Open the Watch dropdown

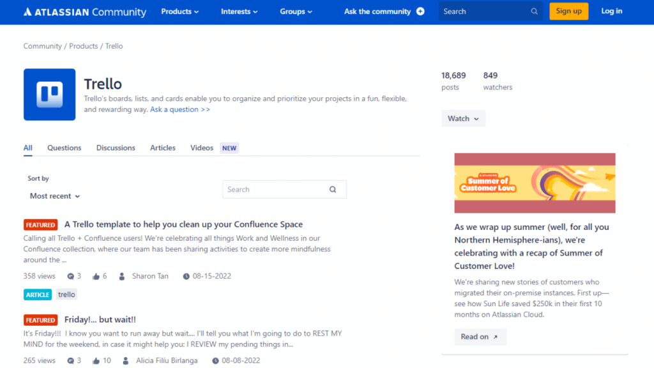pyautogui.click(x=463, y=118)
